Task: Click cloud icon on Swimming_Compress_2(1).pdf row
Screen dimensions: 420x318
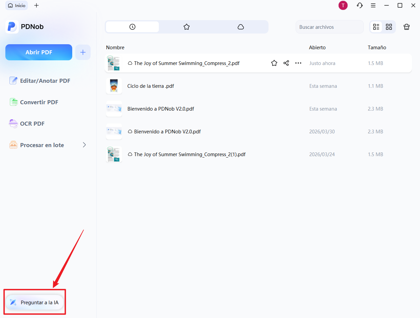Action: tap(130, 154)
